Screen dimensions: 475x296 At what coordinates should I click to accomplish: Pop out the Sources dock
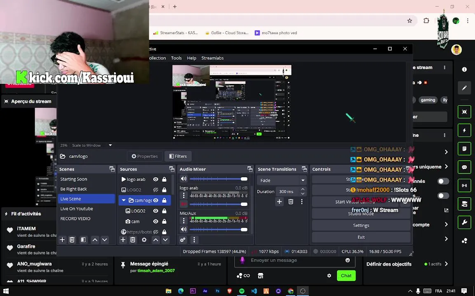point(172,169)
